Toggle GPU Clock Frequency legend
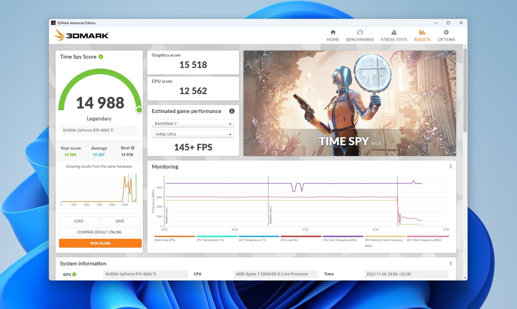The height and width of the screenshot is (309, 517). pyautogui.click(x=427, y=239)
